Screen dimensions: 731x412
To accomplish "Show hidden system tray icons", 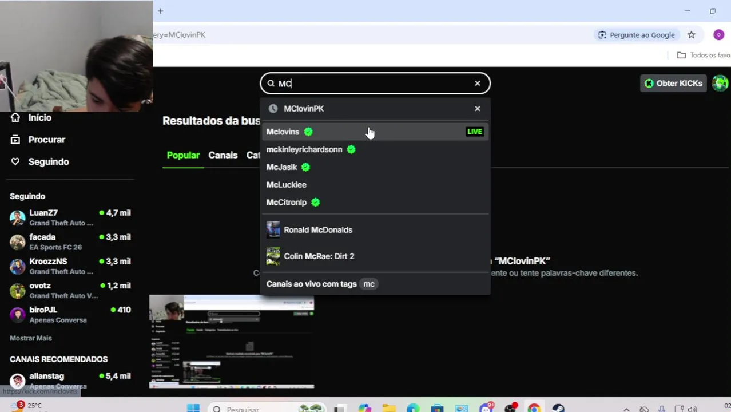I will coord(626,409).
